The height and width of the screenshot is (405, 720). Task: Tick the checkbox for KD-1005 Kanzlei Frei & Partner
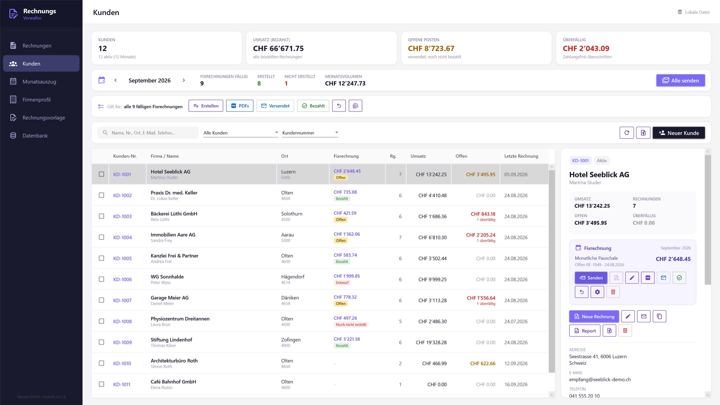tap(101, 258)
